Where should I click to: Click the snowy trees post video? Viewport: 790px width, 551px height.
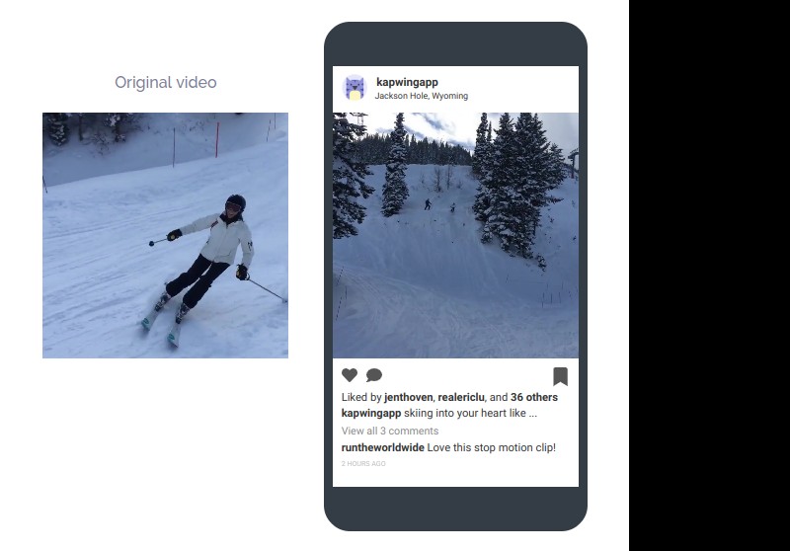(455, 235)
